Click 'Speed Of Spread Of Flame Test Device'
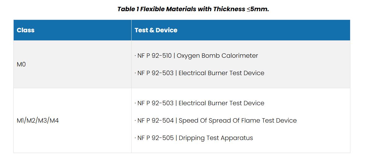Image resolution: width=369 pixels, height=158 pixels. click(x=237, y=120)
